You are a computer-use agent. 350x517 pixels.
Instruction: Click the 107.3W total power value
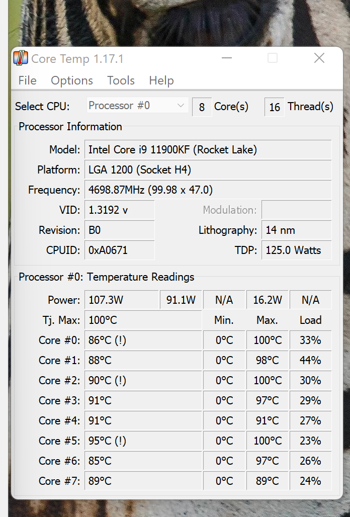click(x=122, y=300)
